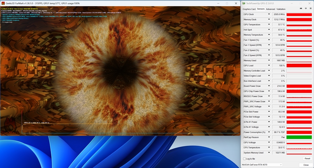Click the Close button in GPU-Z
The width and height of the screenshot is (314, 168).
click(306, 165)
